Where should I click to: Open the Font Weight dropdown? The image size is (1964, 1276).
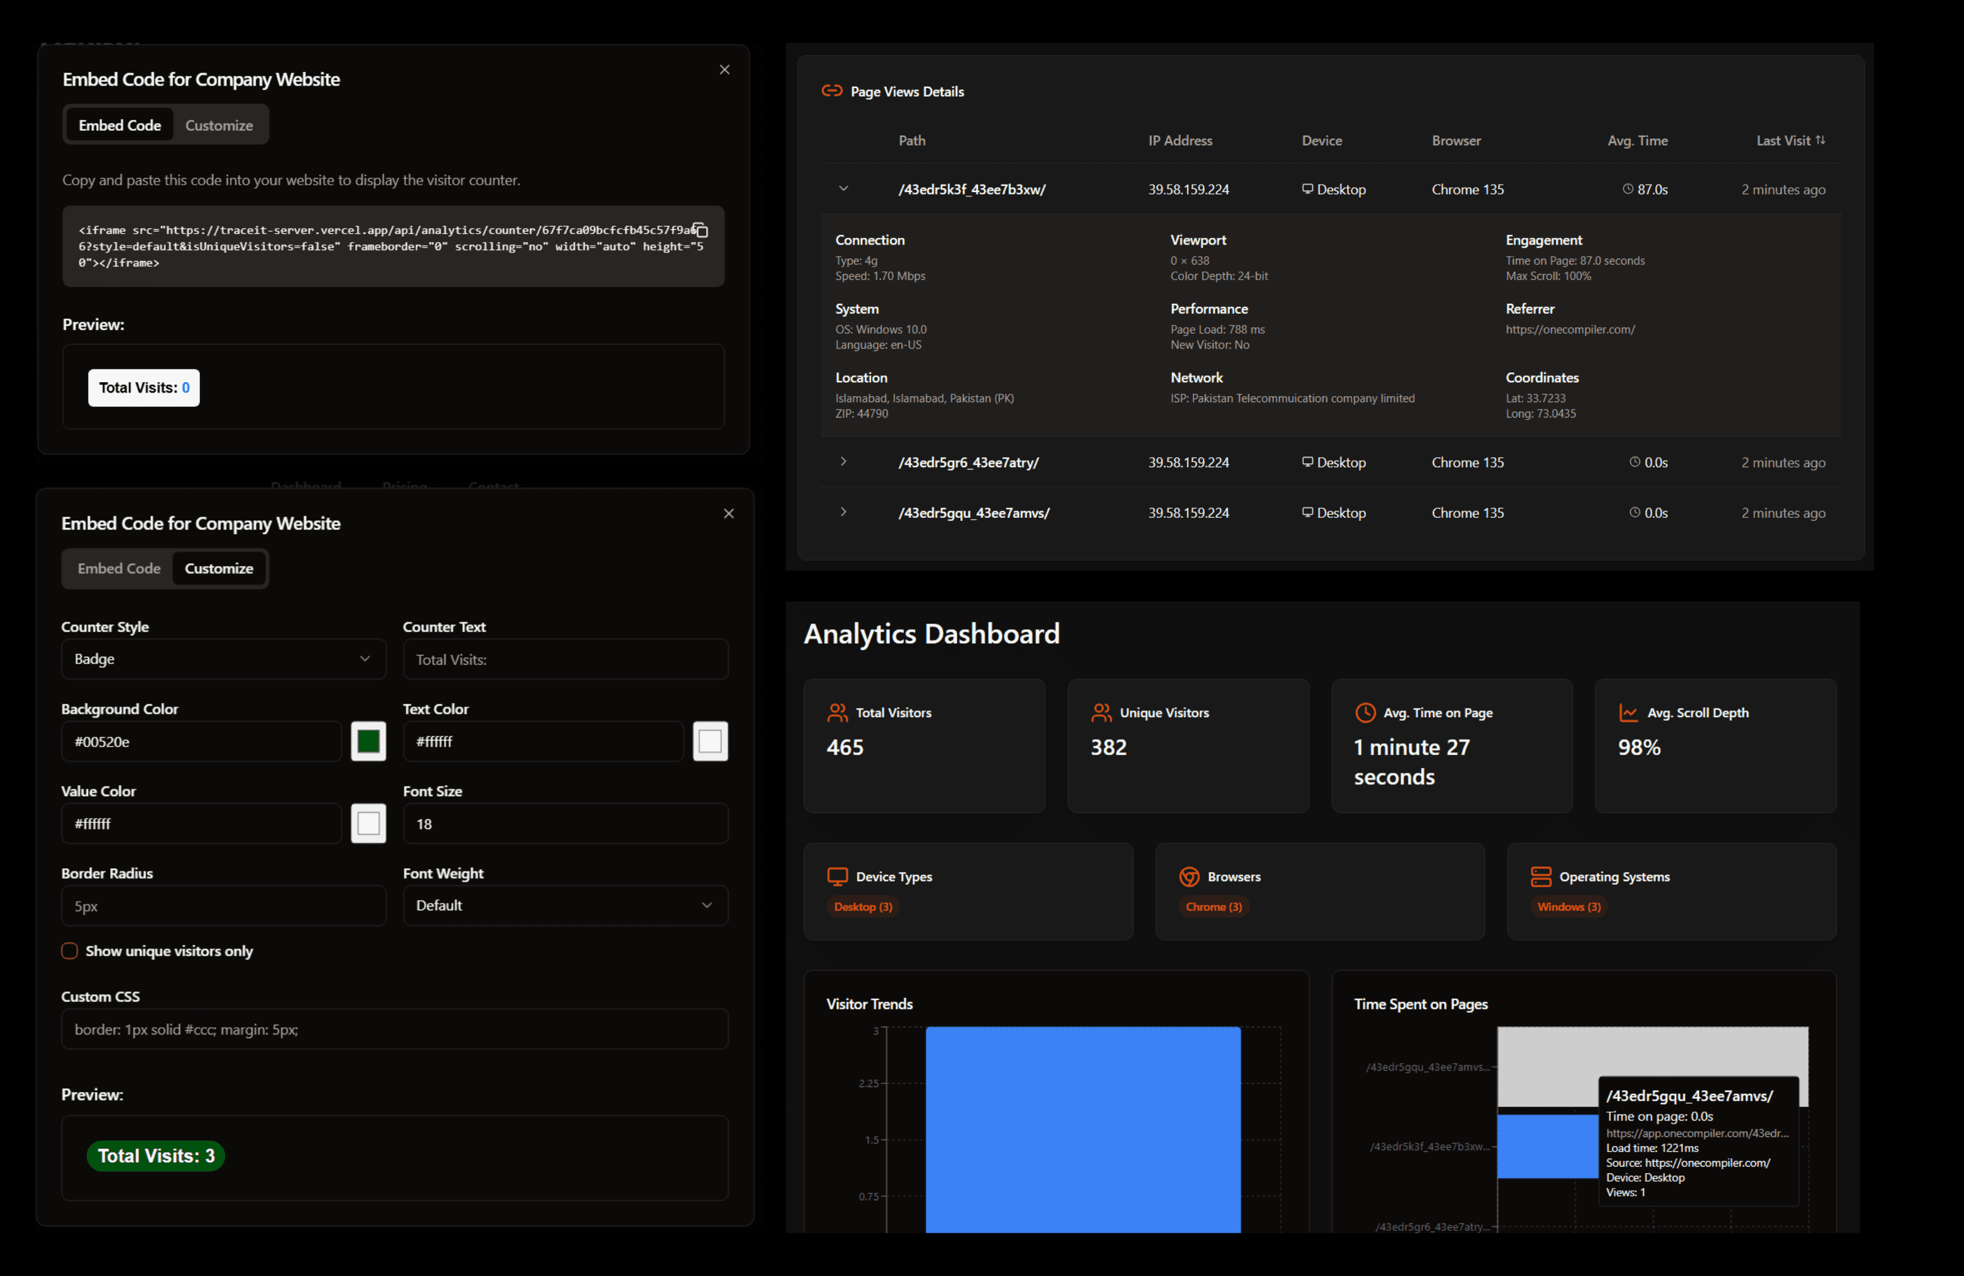(564, 905)
